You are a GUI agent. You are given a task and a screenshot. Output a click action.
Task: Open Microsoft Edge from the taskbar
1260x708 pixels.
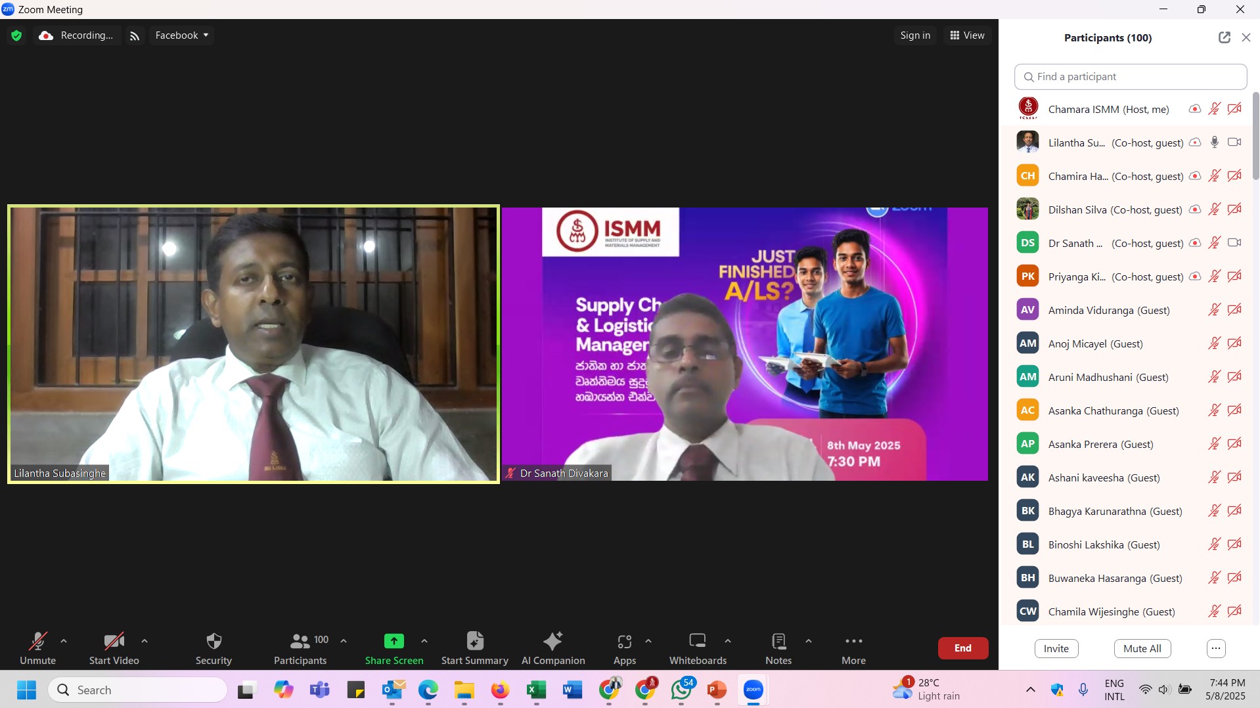click(x=428, y=690)
